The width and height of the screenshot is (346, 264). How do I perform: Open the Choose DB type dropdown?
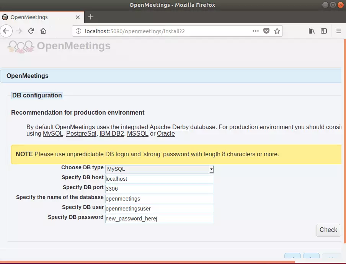point(159,169)
